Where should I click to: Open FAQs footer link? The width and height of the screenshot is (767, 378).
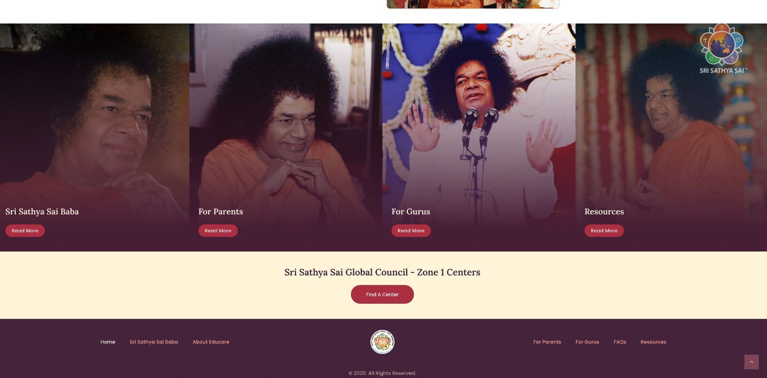620,342
